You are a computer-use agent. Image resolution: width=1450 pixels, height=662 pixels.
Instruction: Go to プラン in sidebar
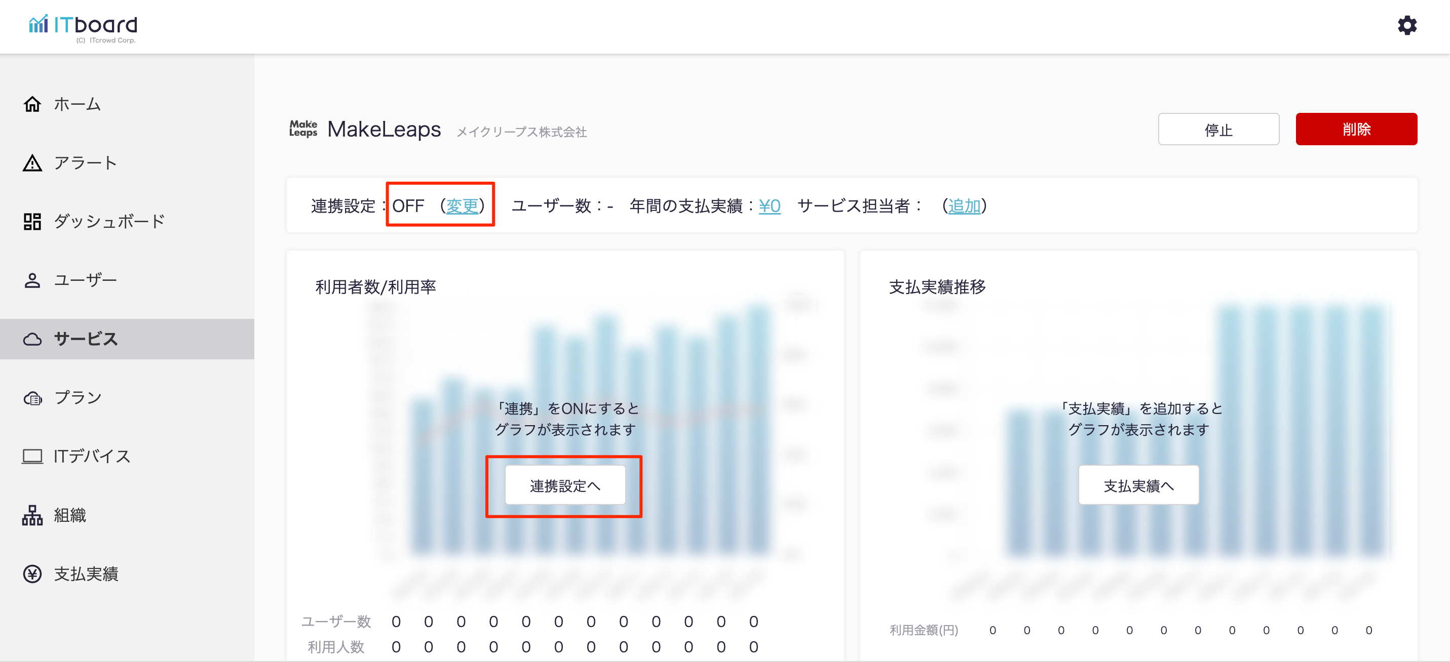pyautogui.click(x=78, y=398)
